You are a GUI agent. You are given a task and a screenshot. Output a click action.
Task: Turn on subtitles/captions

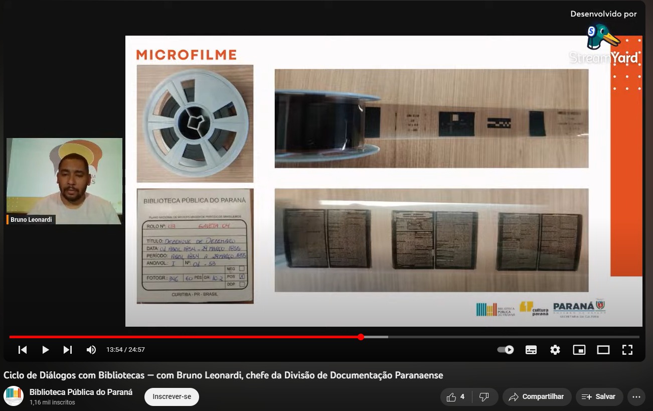click(x=531, y=350)
